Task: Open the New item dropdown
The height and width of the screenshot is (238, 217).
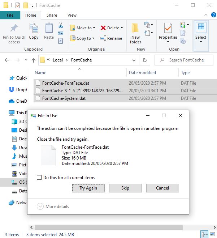Action: pos(148,25)
